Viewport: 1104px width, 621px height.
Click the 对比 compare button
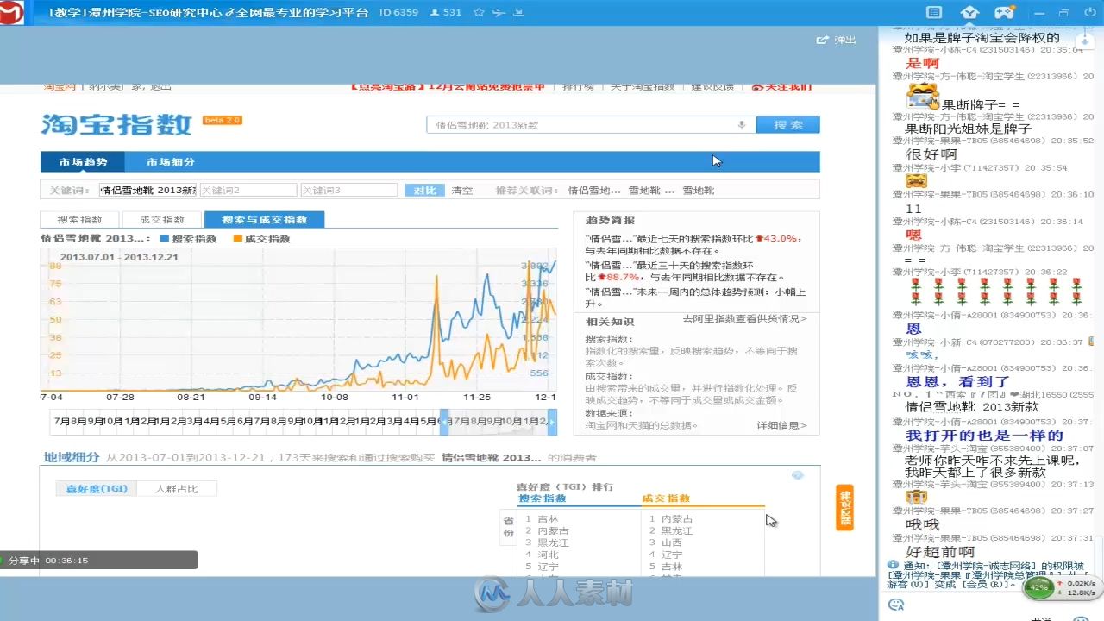click(424, 190)
